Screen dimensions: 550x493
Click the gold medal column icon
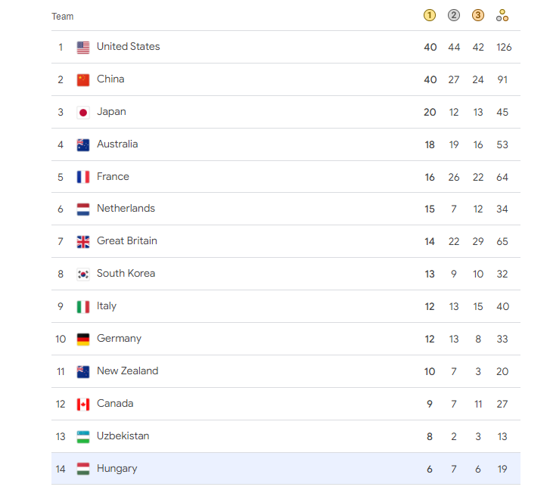(x=430, y=15)
